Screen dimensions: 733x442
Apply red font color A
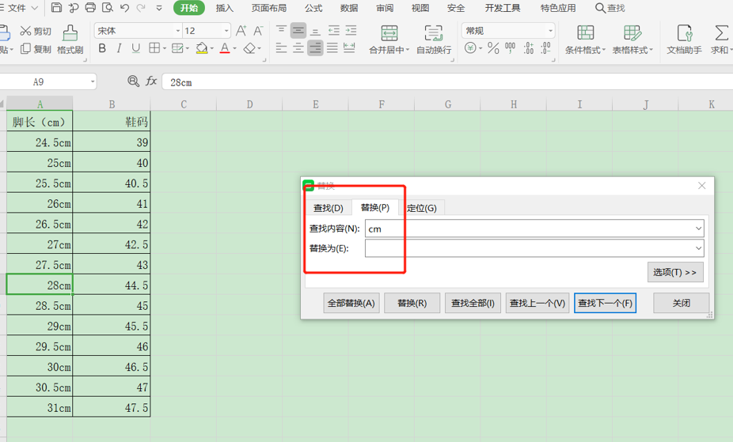(225, 48)
